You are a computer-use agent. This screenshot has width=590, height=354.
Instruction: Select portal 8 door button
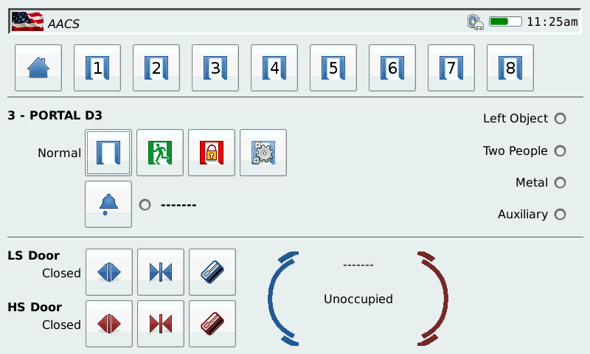tap(510, 68)
